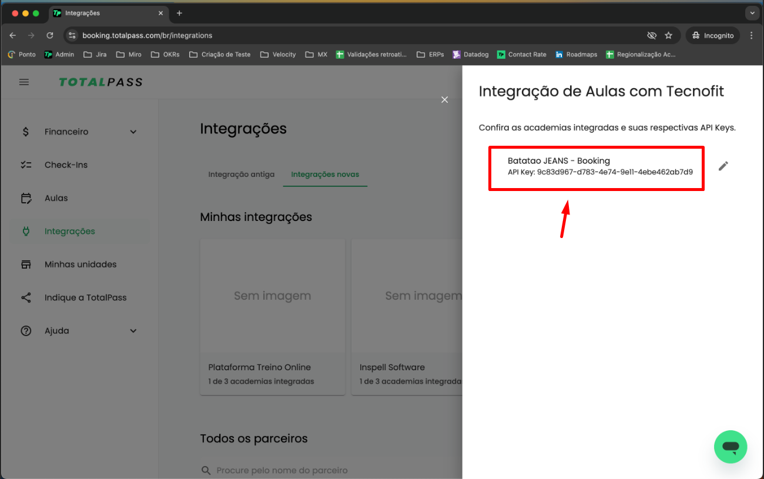Click the search magnifier icon under Todos os parceiros
This screenshot has height=479, width=764.
[206, 470]
